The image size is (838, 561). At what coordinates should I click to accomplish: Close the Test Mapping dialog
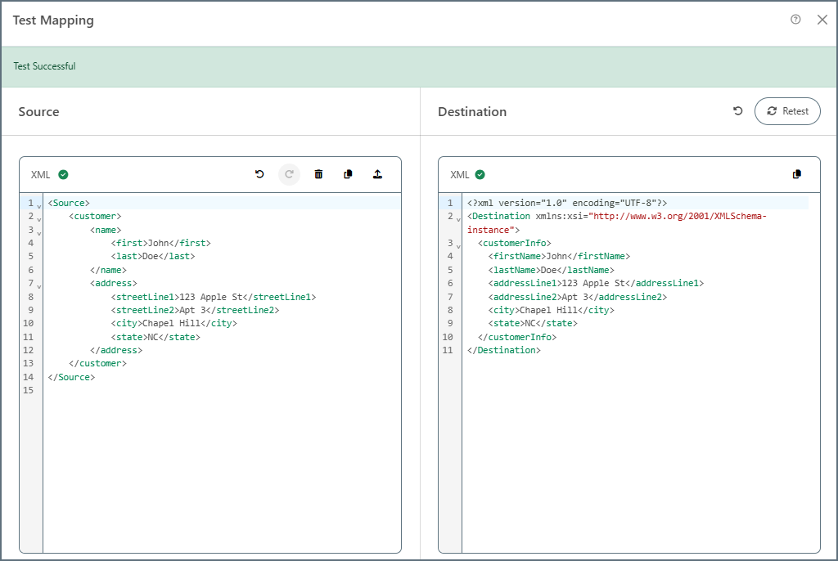click(x=822, y=20)
